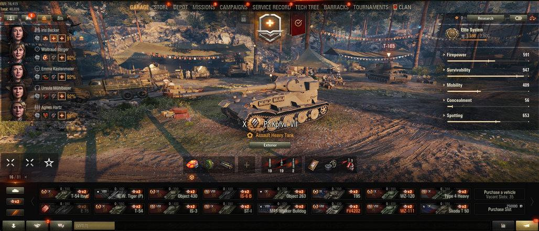Toggle the orange stripe carousel filter
Image resolution: width=539 pixels, height=231 pixels.
click(15, 213)
